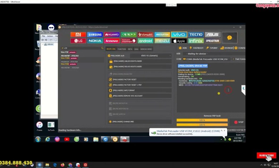279x168 pixels.
Task: Click [PRELOADER] FACTORY RESET + FRP
Action: coord(140,85)
